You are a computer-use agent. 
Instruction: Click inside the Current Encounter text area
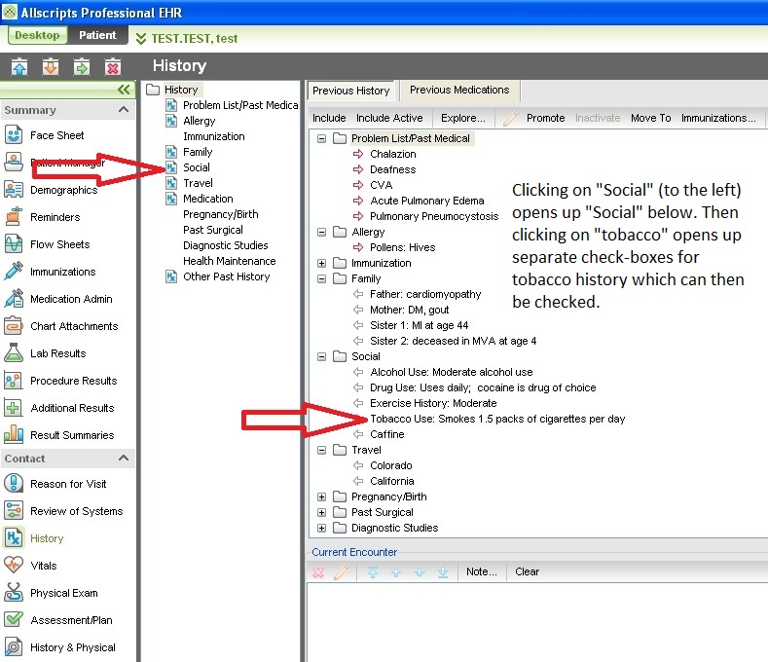(x=536, y=622)
